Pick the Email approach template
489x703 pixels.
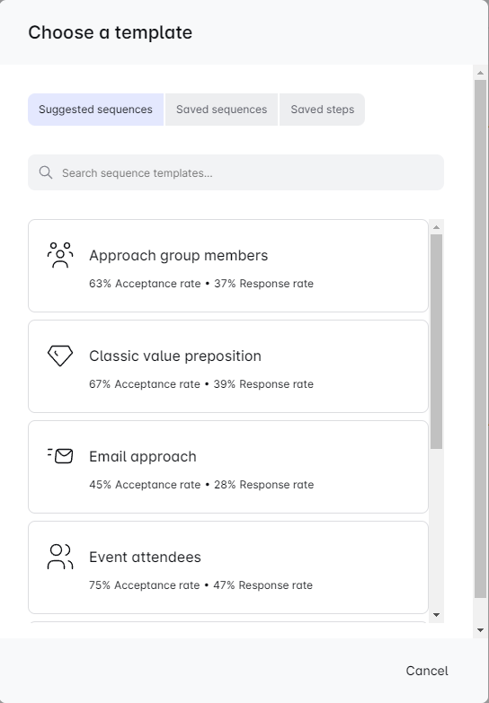228,467
